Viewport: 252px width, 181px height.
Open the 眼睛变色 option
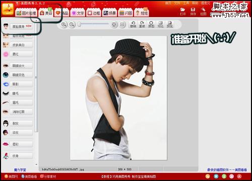point(21,75)
